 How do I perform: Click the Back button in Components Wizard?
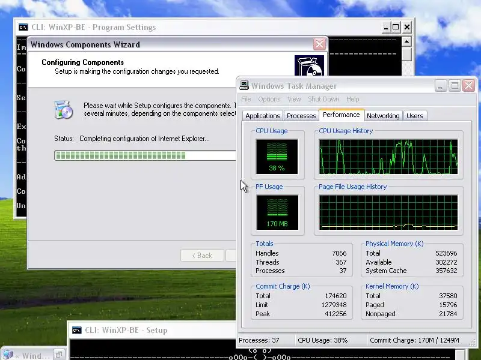click(x=202, y=256)
